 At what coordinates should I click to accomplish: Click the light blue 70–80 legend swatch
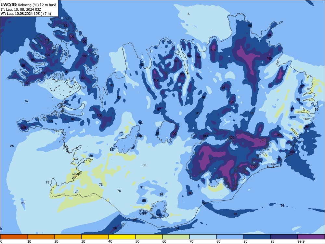pos(203,237)
